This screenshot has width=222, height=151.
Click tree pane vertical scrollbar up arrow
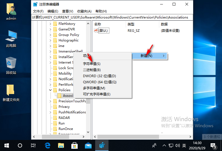pyautogui.click(x=88, y=24)
